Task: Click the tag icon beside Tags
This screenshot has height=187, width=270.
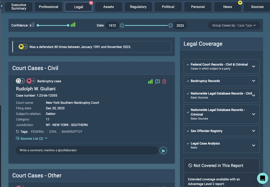Action: [x=17, y=131]
